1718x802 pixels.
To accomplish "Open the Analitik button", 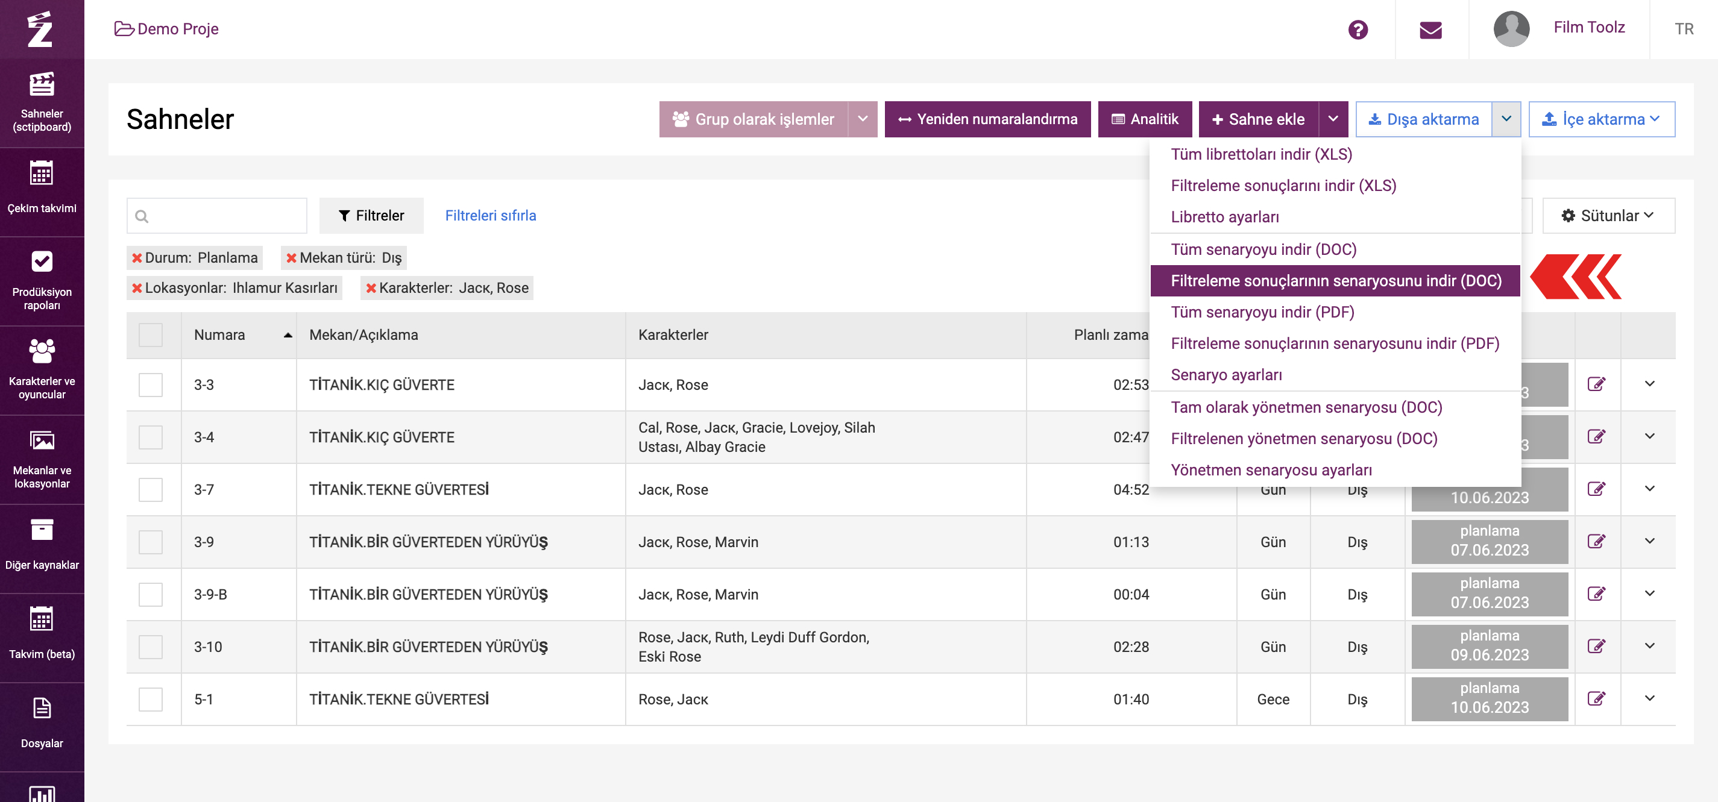I will click(x=1145, y=119).
